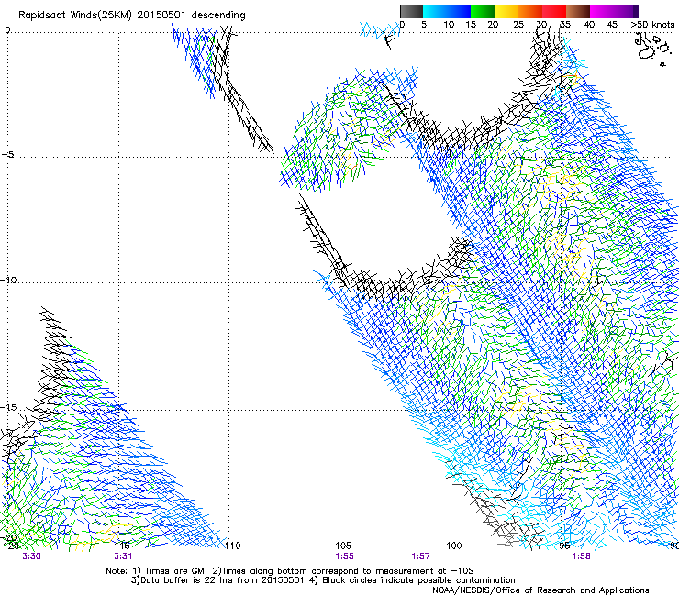Click the cyan-blue 5-15 knots color band
Screen dimensions: 679x596
click(x=447, y=11)
